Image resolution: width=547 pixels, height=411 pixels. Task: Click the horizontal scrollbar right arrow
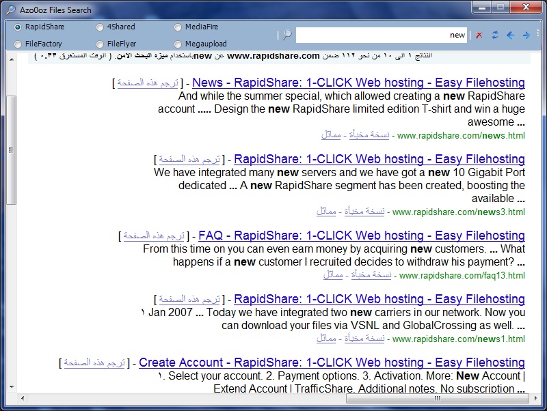pyautogui.click(x=535, y=398)
